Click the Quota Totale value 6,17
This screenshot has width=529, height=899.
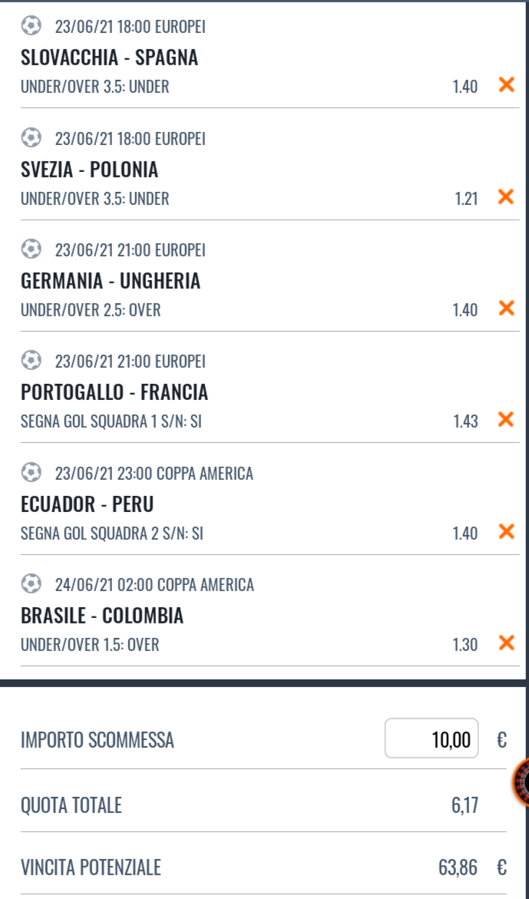tap(464, 805)
